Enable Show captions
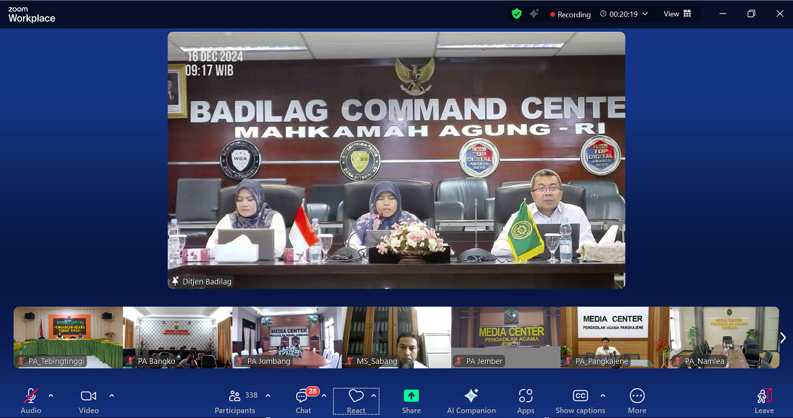793x418 pixels. (x=580, y=400)
